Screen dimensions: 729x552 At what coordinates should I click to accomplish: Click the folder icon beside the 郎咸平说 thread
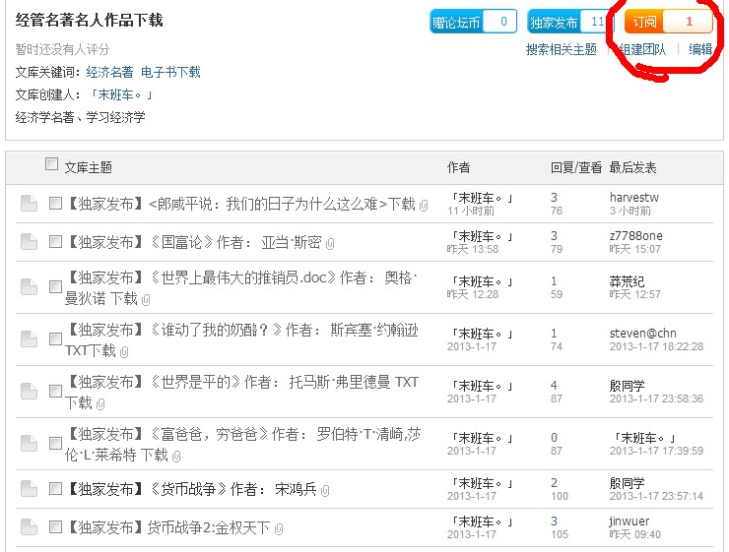[x=29, y=204]
